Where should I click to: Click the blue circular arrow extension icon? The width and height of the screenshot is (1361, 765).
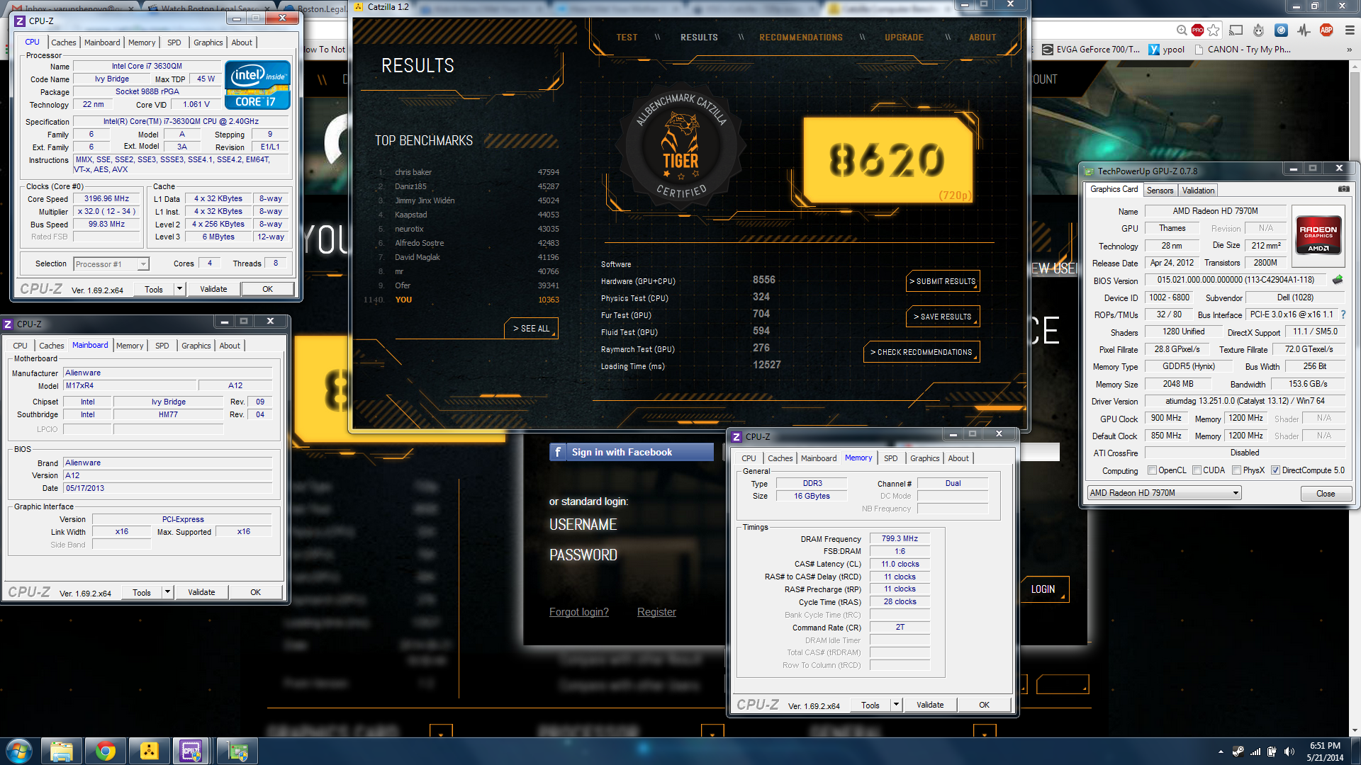click(x=1281, y=30)
